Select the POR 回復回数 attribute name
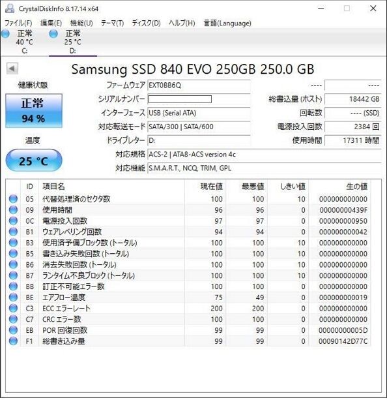The height and width of the screenshot is (400, 387). point(64,330)
